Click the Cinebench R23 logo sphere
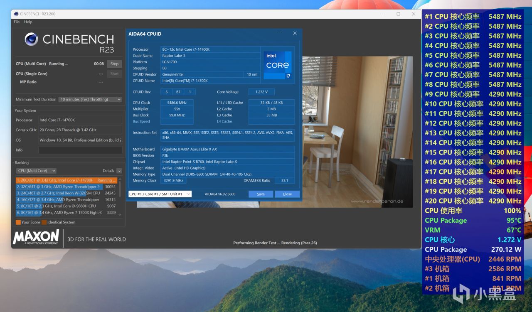This screenshot has height=312, width=532. click(31, 39)
